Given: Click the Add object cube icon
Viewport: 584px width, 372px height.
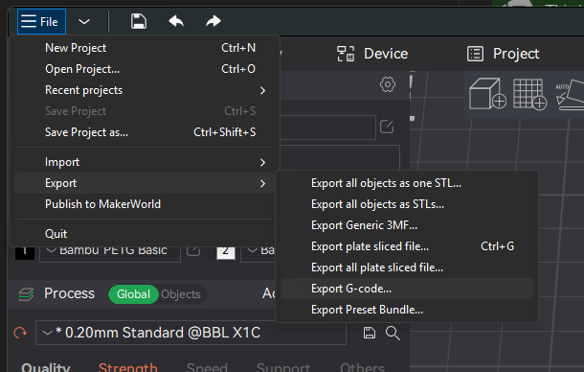Looking at the screenshot, I should [x=487, y=94].
